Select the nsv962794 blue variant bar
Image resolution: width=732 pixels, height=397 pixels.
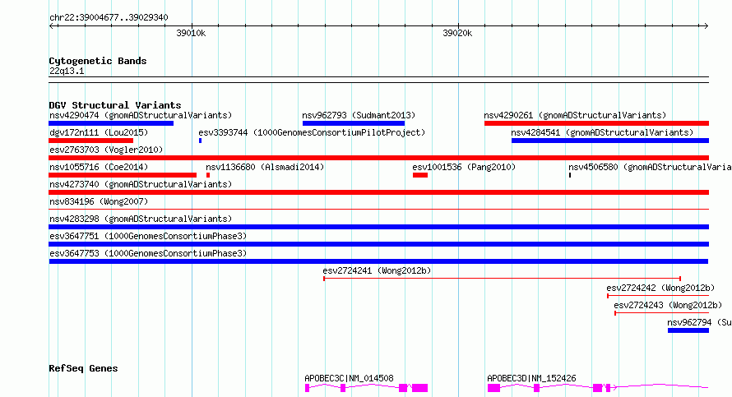click(688, 330)
